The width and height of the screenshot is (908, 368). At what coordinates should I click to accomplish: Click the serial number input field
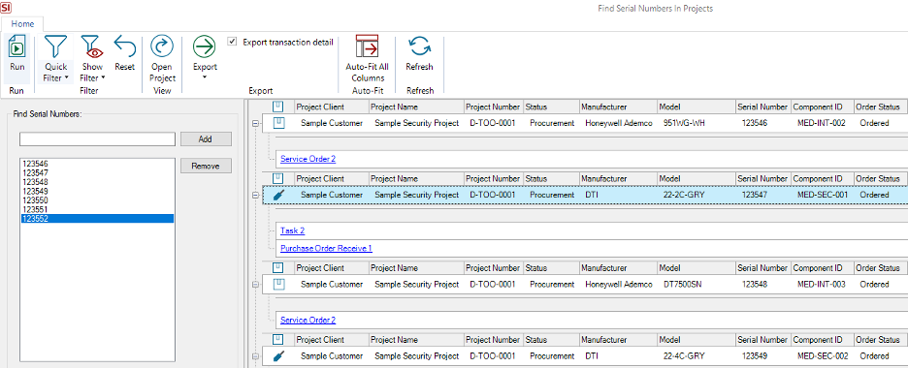click(97, 139)
